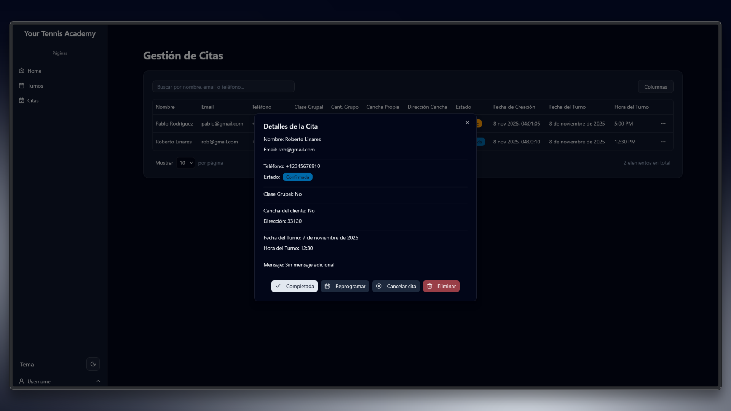This screenshot has height=411, width=731.
Task: Close the Detalles de la Cita dialog
Action: pyautogui.click(x=467, y=123)
